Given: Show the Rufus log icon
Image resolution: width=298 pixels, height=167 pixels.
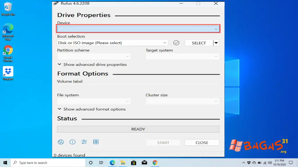Looking at the screenshot, I should (x=96, y=142).
